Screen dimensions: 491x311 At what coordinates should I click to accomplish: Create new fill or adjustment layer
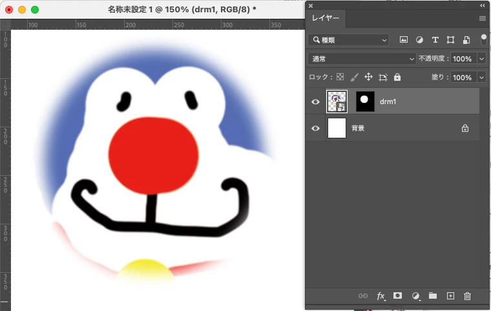pyautogui.click(x=415, y=296)
